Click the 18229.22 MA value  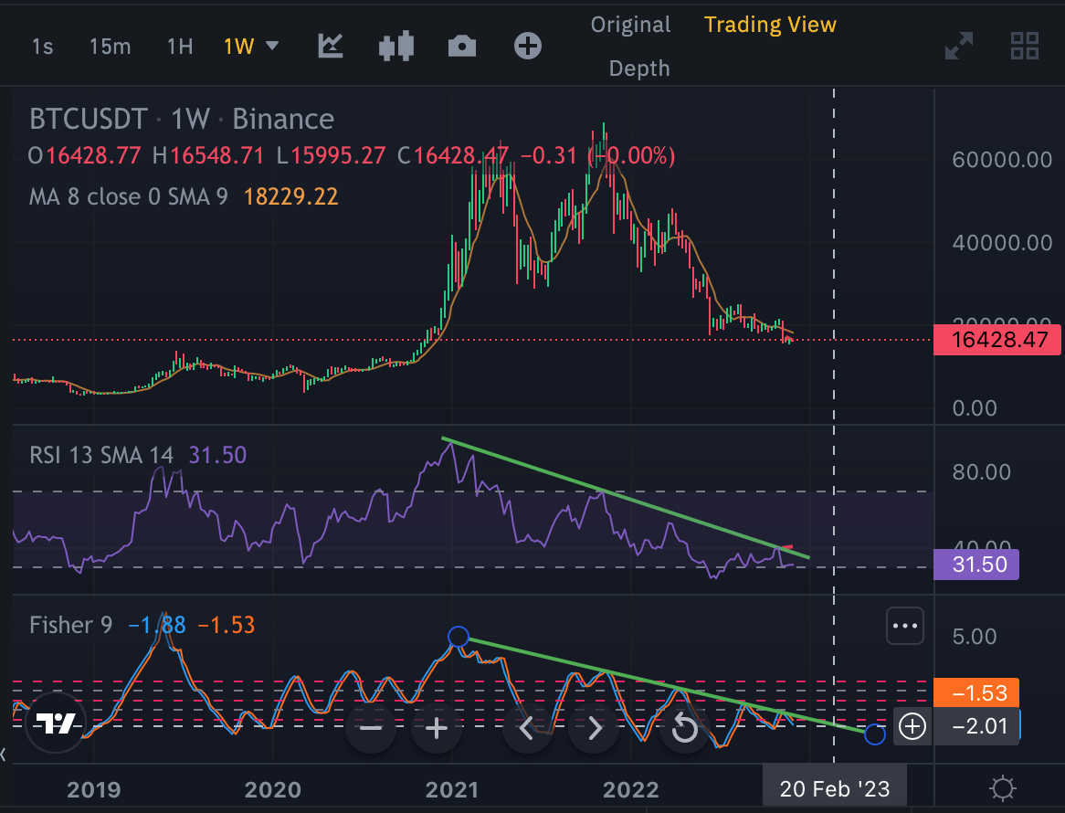point(290,197)
